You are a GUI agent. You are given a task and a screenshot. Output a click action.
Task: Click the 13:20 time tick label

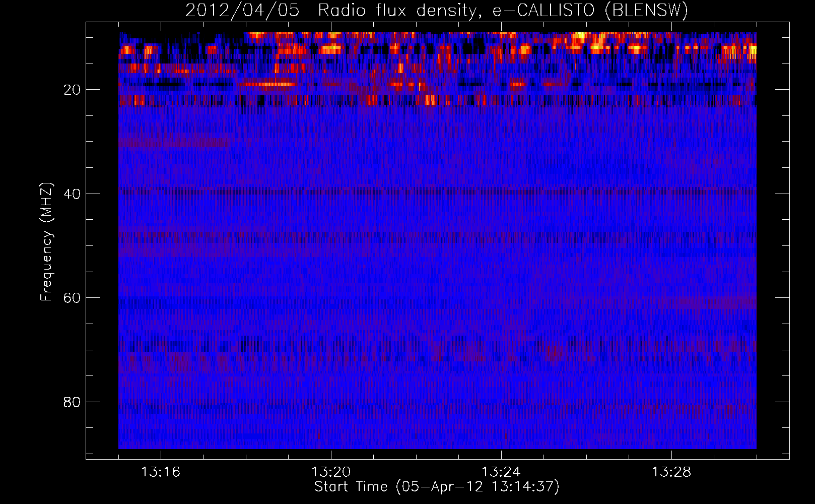pos(331,472)
